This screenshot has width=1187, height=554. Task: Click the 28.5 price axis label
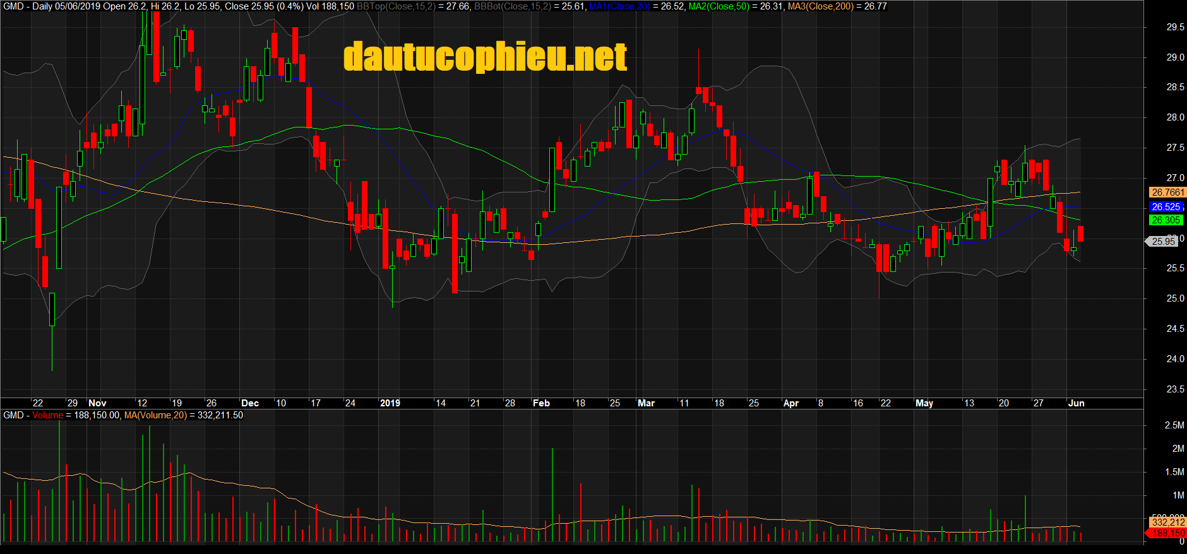[1175, 87]
